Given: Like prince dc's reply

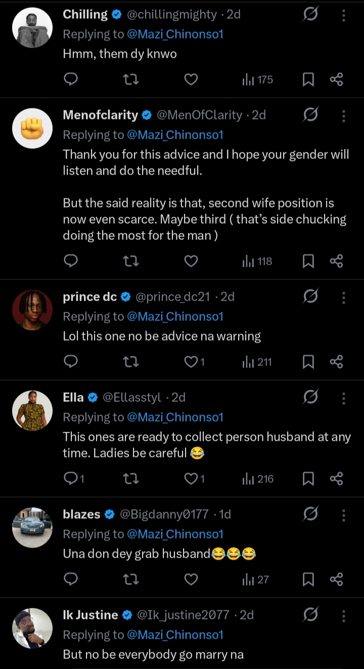Looking at the screenshot, I should click(191, 362).
